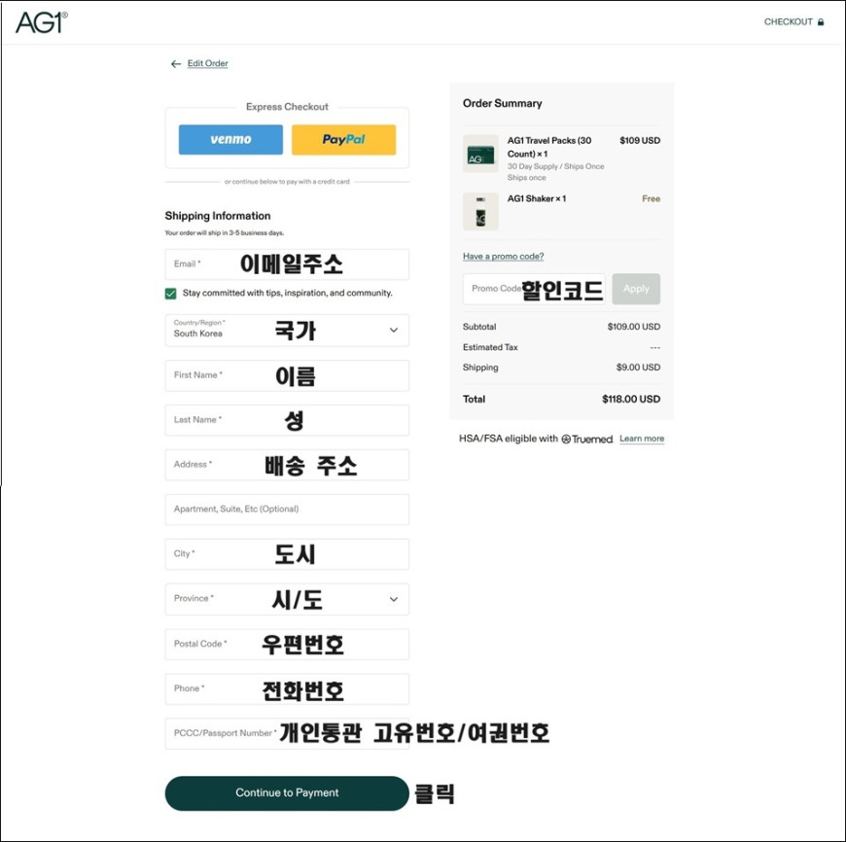Select the Phone number field
The image size is (846, 842).
pyautogui.click(x=287, y=688)
